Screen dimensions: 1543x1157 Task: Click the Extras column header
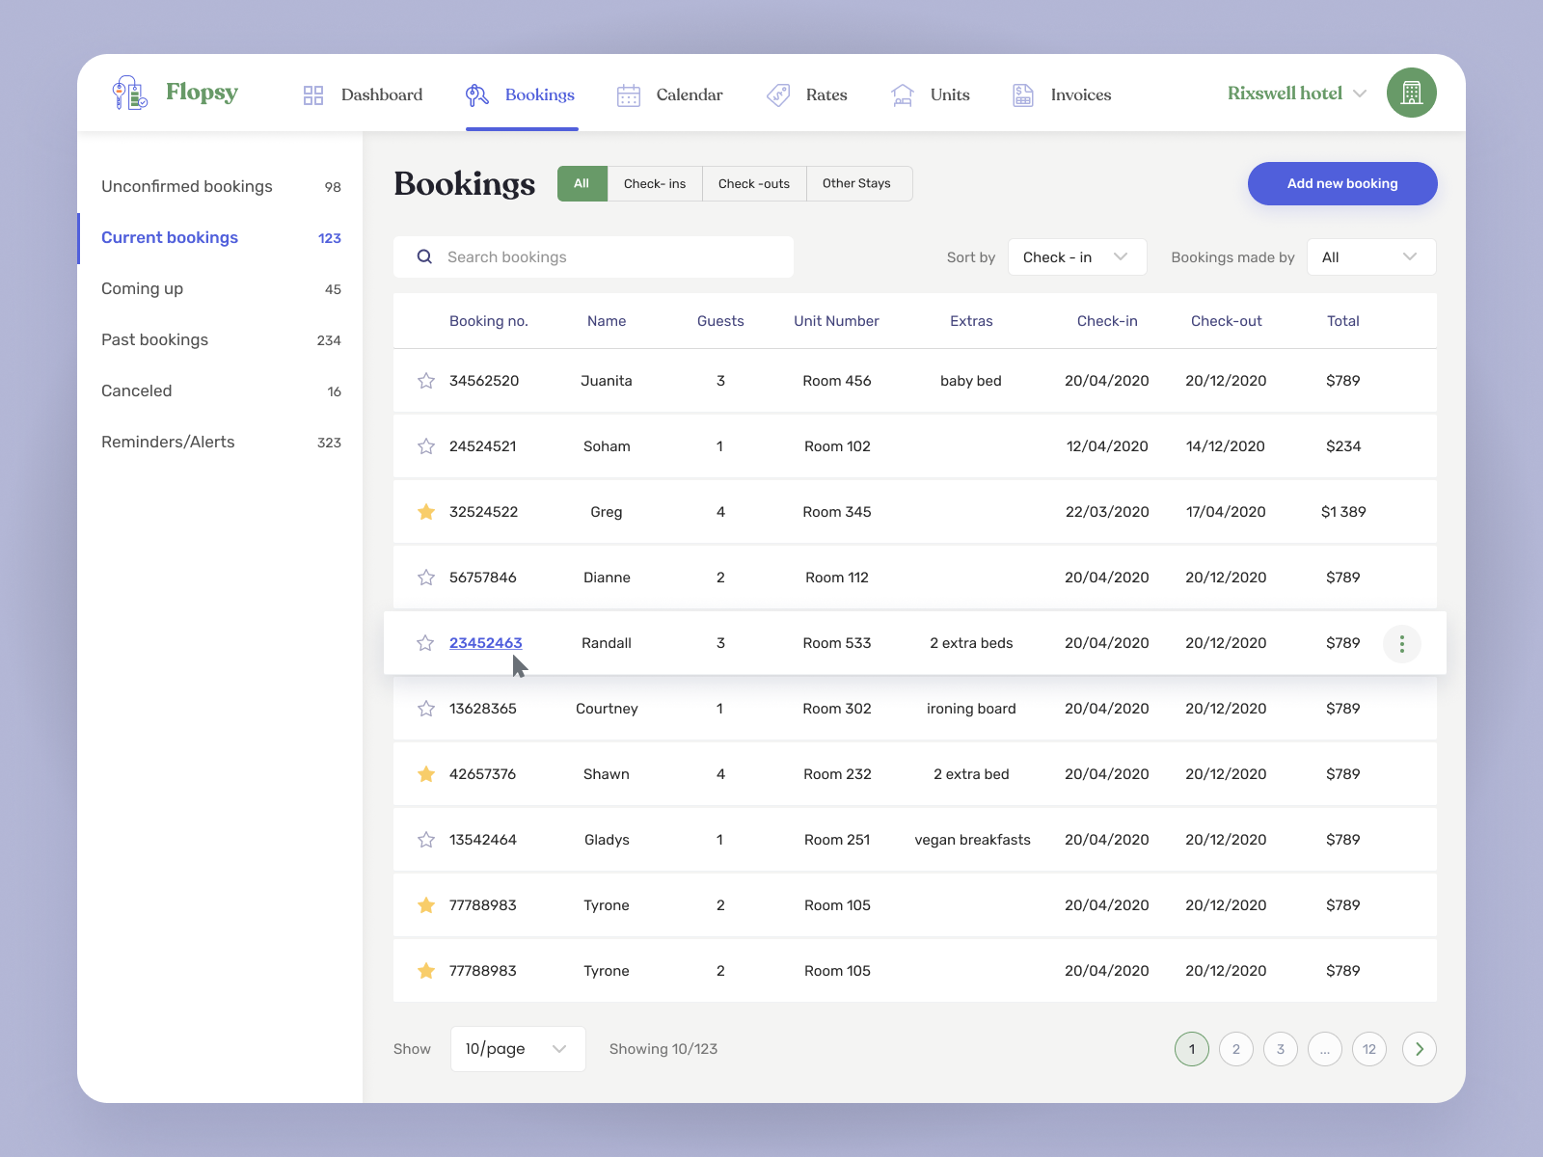point(971,321)
